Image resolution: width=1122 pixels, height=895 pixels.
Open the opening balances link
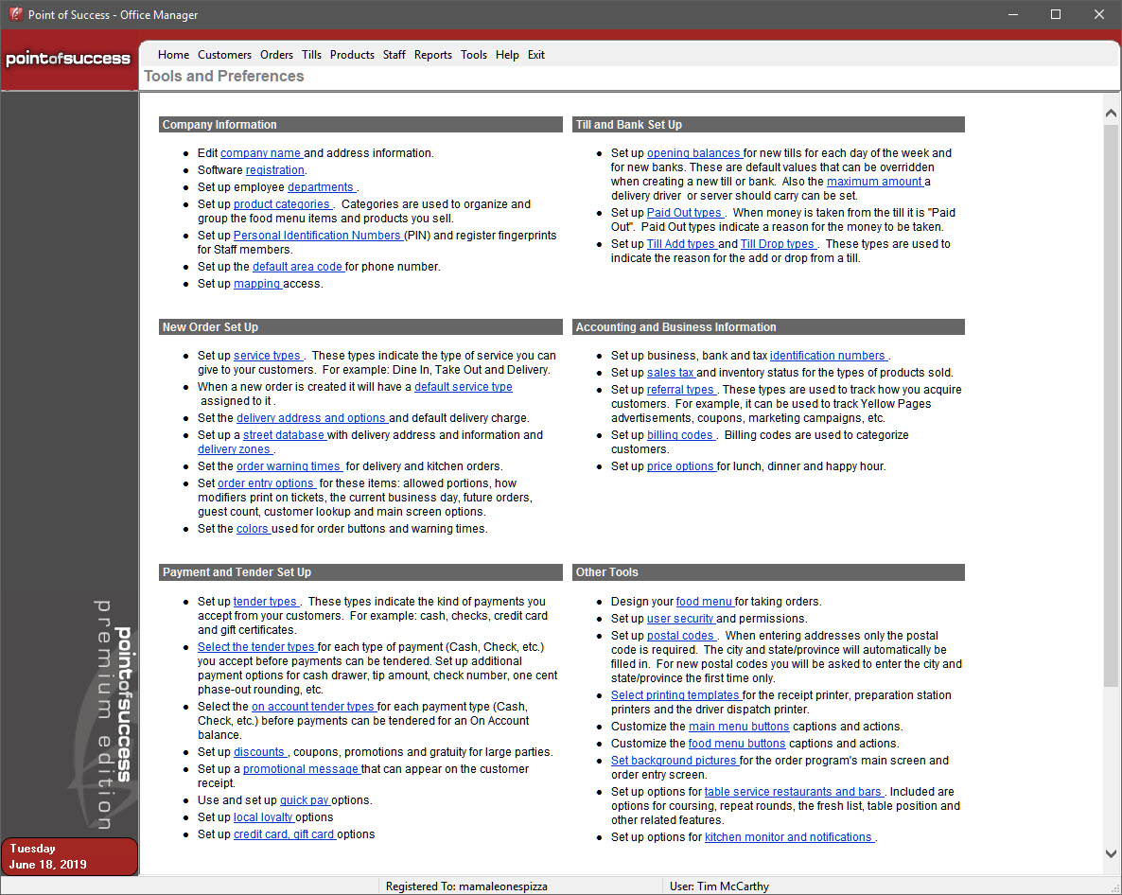click(x=694, y=153)
